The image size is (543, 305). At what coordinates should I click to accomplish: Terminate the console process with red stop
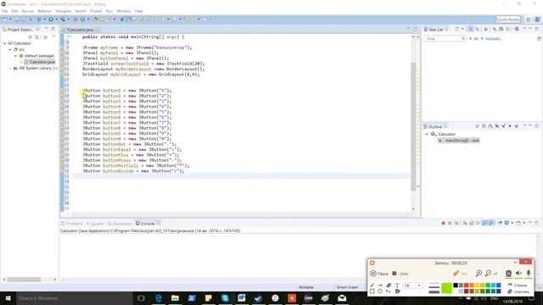coord(443,224)
